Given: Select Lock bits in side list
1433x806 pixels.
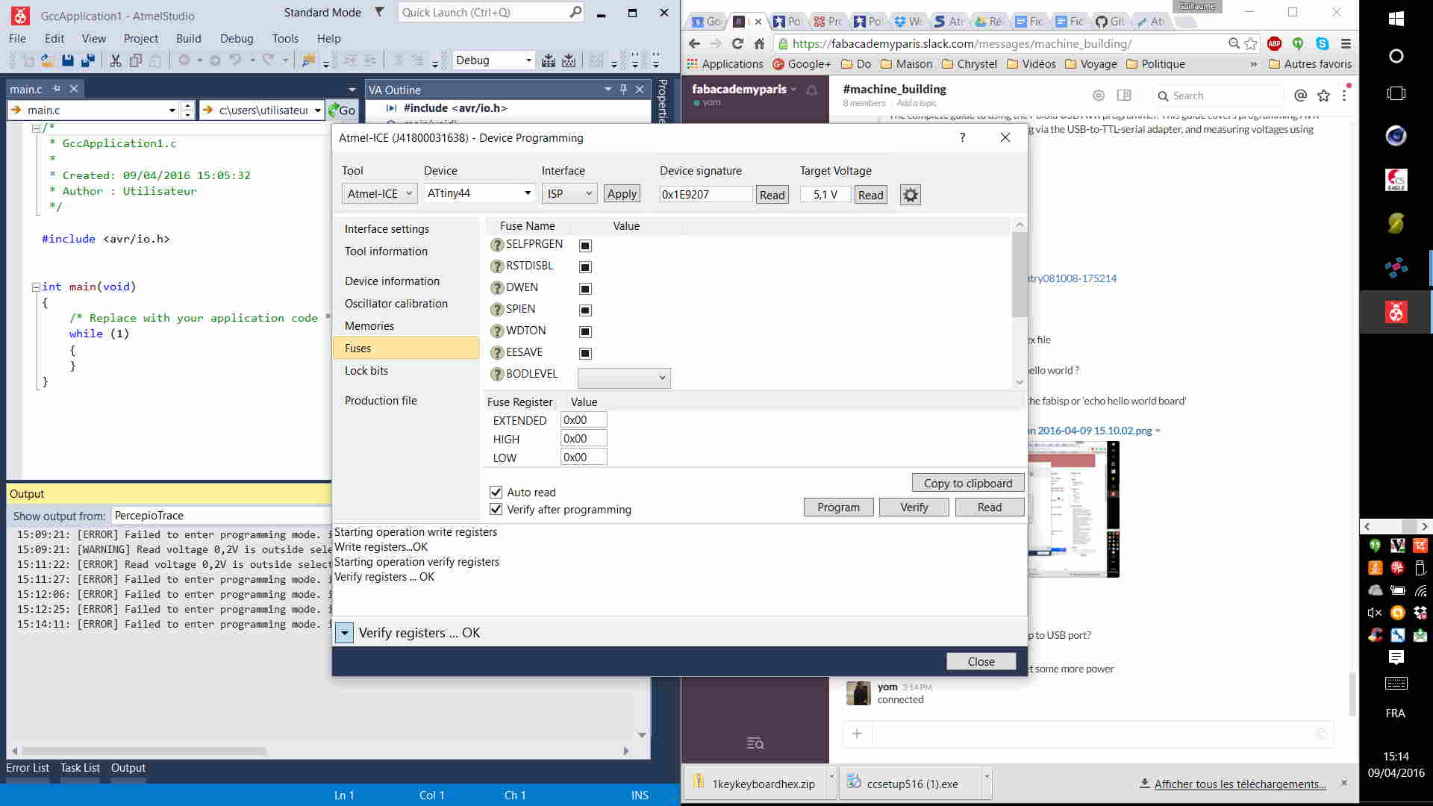Looking at the screenshot, I should click(366, 371).
